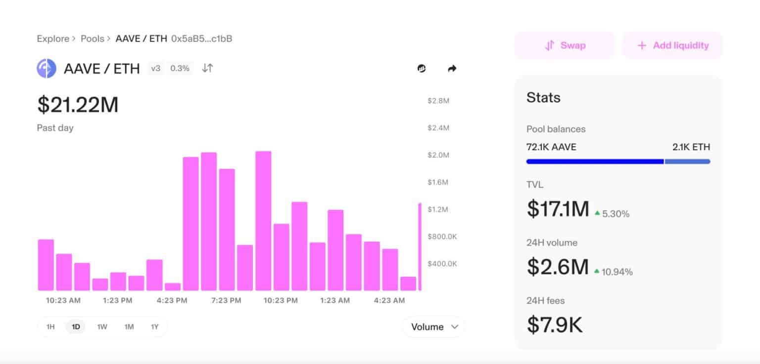Go to Explore breadcrumb
This screenshot has width=760, height=364.
pos(53,39)
